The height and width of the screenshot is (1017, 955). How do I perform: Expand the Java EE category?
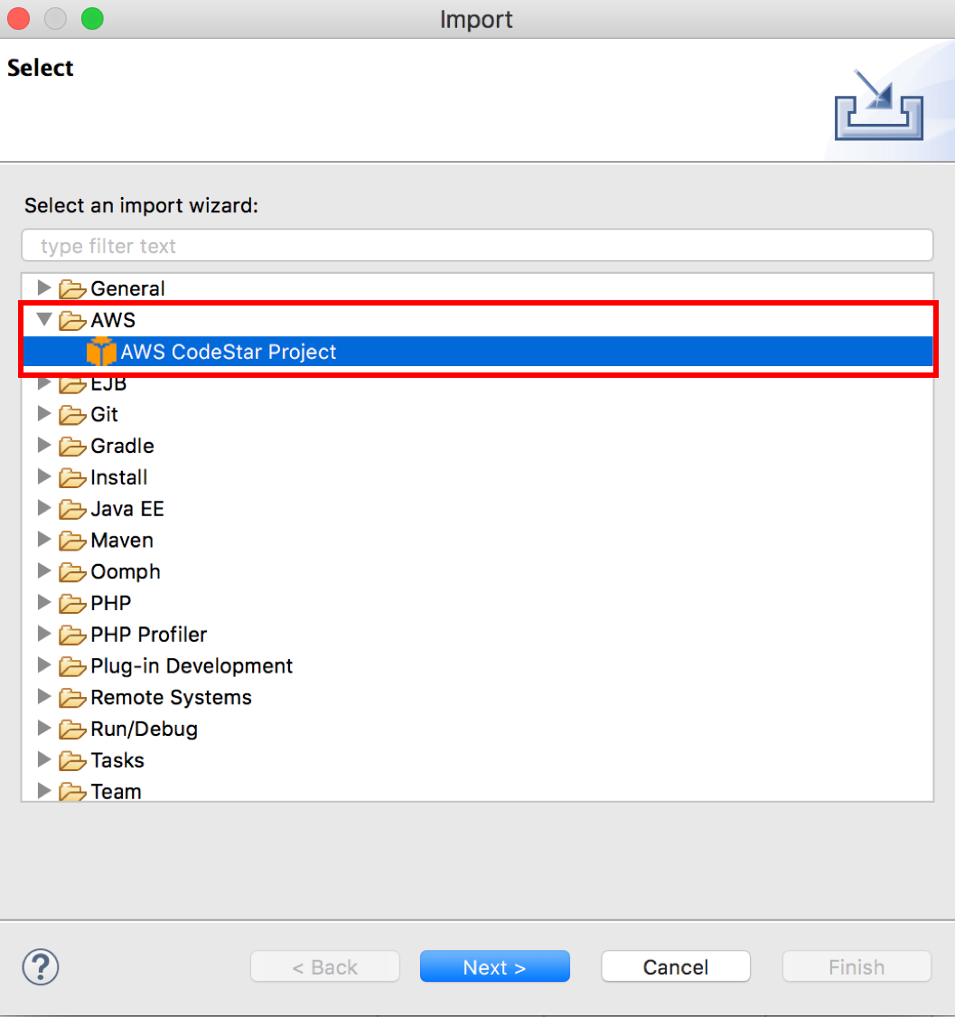click(x=43, y=509)
